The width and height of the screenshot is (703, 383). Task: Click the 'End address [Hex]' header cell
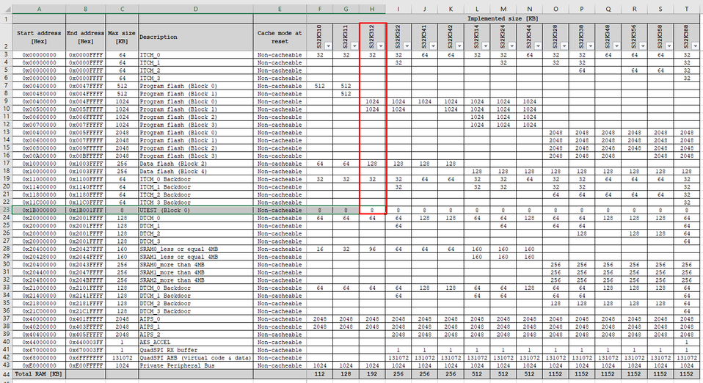86,37
